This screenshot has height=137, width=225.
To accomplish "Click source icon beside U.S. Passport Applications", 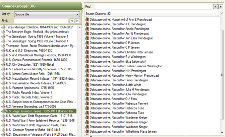I will tap(3, 88).
